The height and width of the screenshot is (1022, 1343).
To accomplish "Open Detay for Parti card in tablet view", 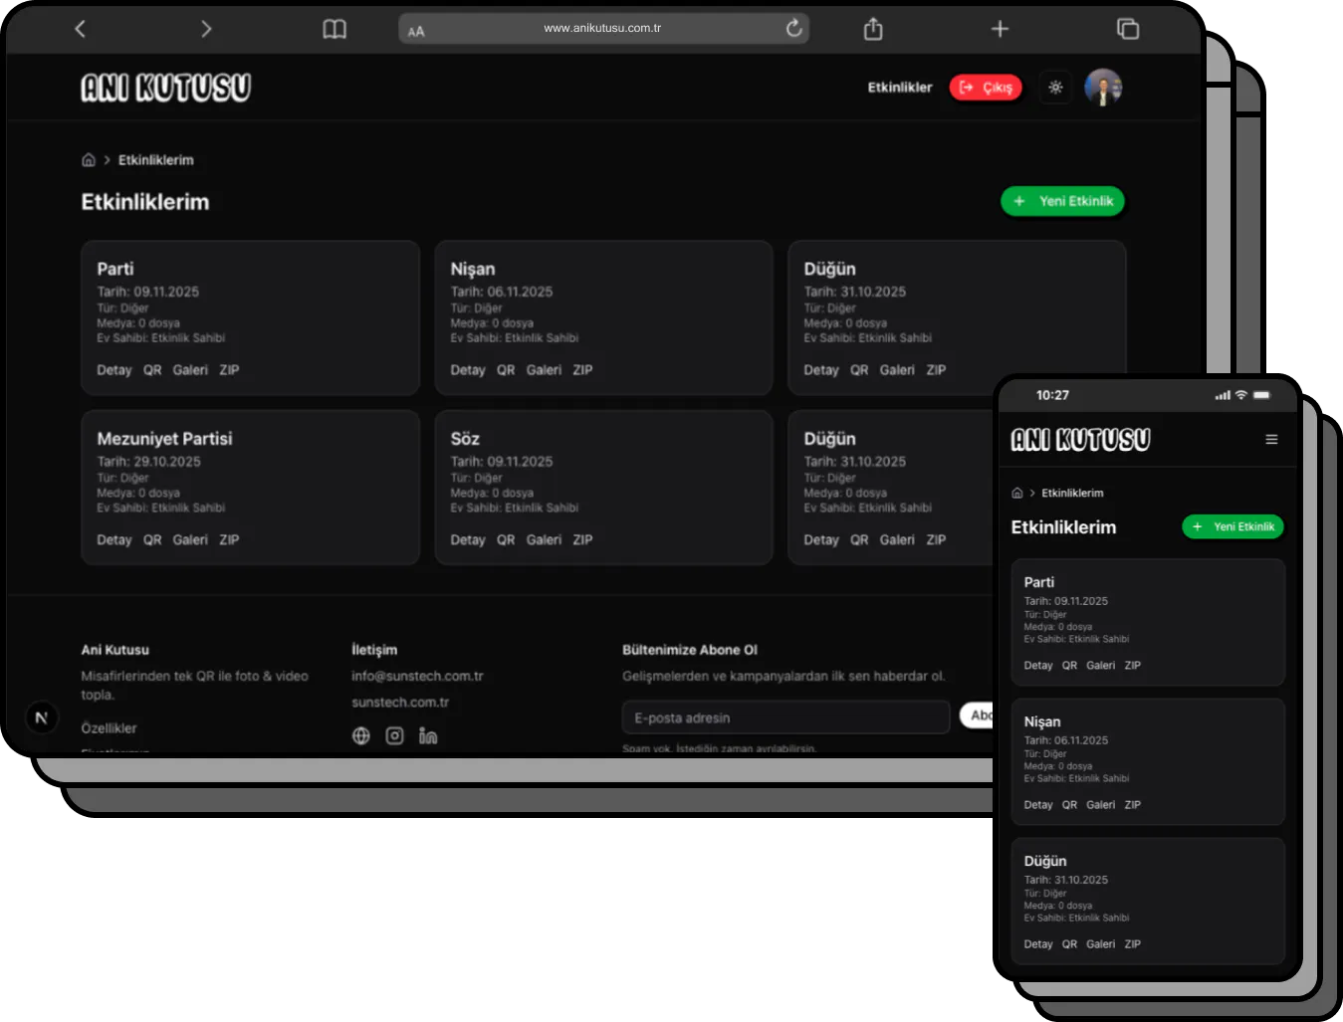I will tap(114, 370).
